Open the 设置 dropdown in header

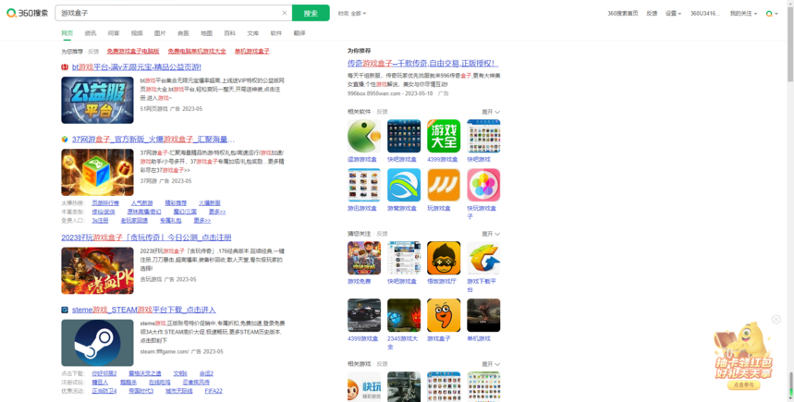[x=673, y=14]
